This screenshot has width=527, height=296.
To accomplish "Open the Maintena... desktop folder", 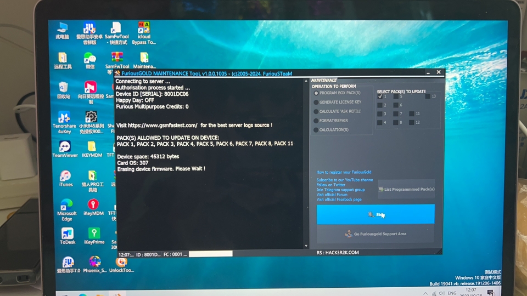I will tap(144, 61).
